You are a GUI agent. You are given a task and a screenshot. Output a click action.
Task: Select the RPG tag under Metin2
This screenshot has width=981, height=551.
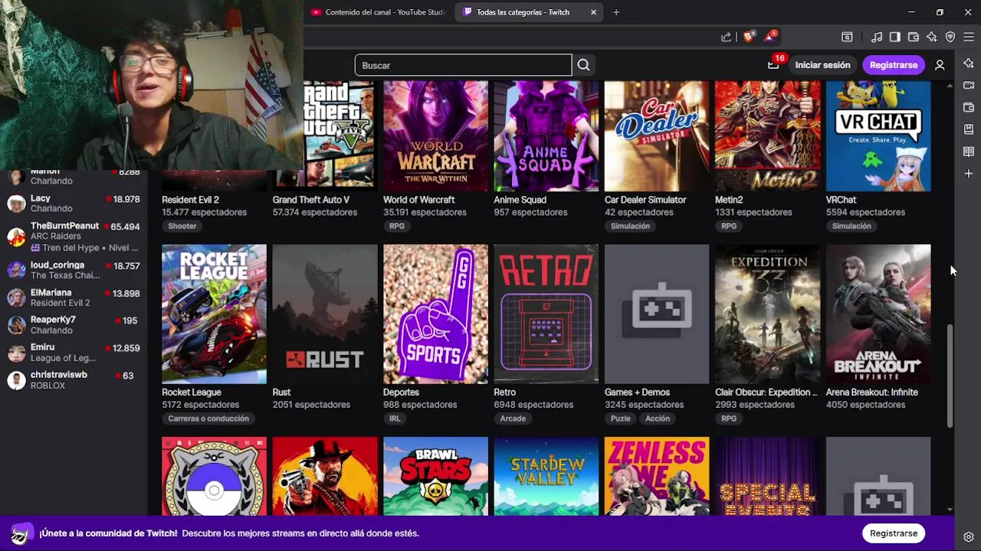click(x=729, y=227)
